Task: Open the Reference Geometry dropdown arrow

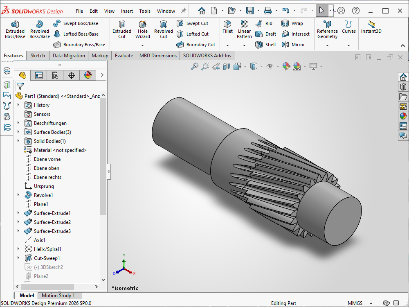Action: click(327, 45)
